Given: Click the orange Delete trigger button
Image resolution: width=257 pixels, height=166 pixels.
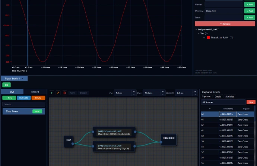Looking at the screenshot, I should coord(38,98).
